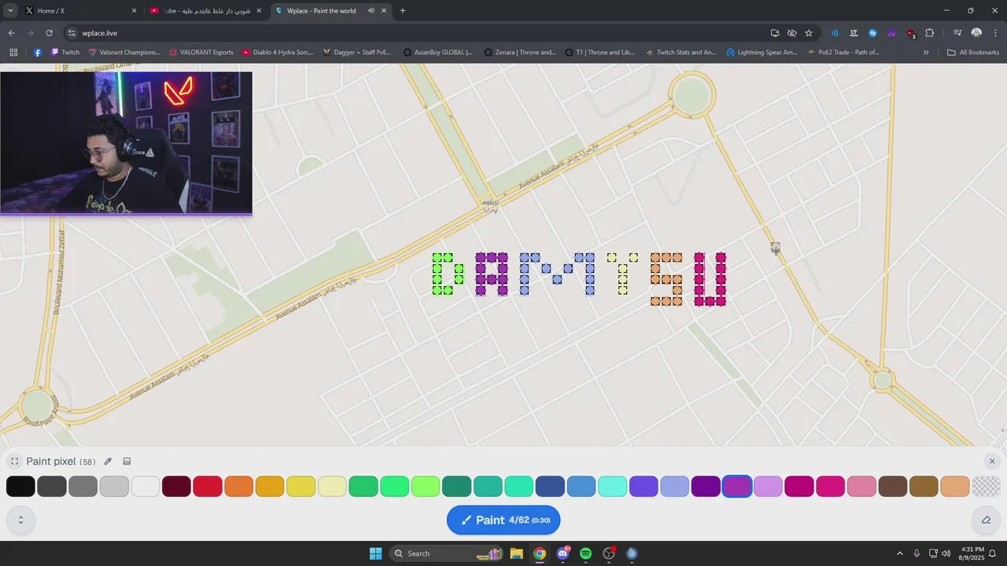Click the red extension icon with badge
This screenshot has height=566, width=1007.
(x=911, y=33)
